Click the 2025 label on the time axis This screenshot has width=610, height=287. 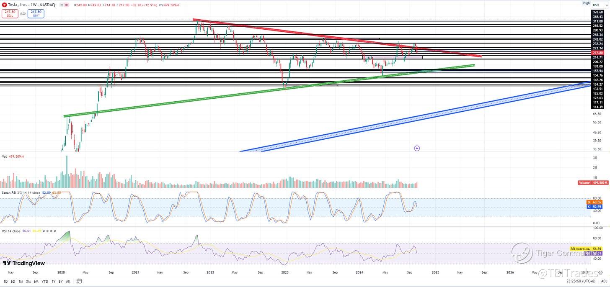tap(435, 272)
